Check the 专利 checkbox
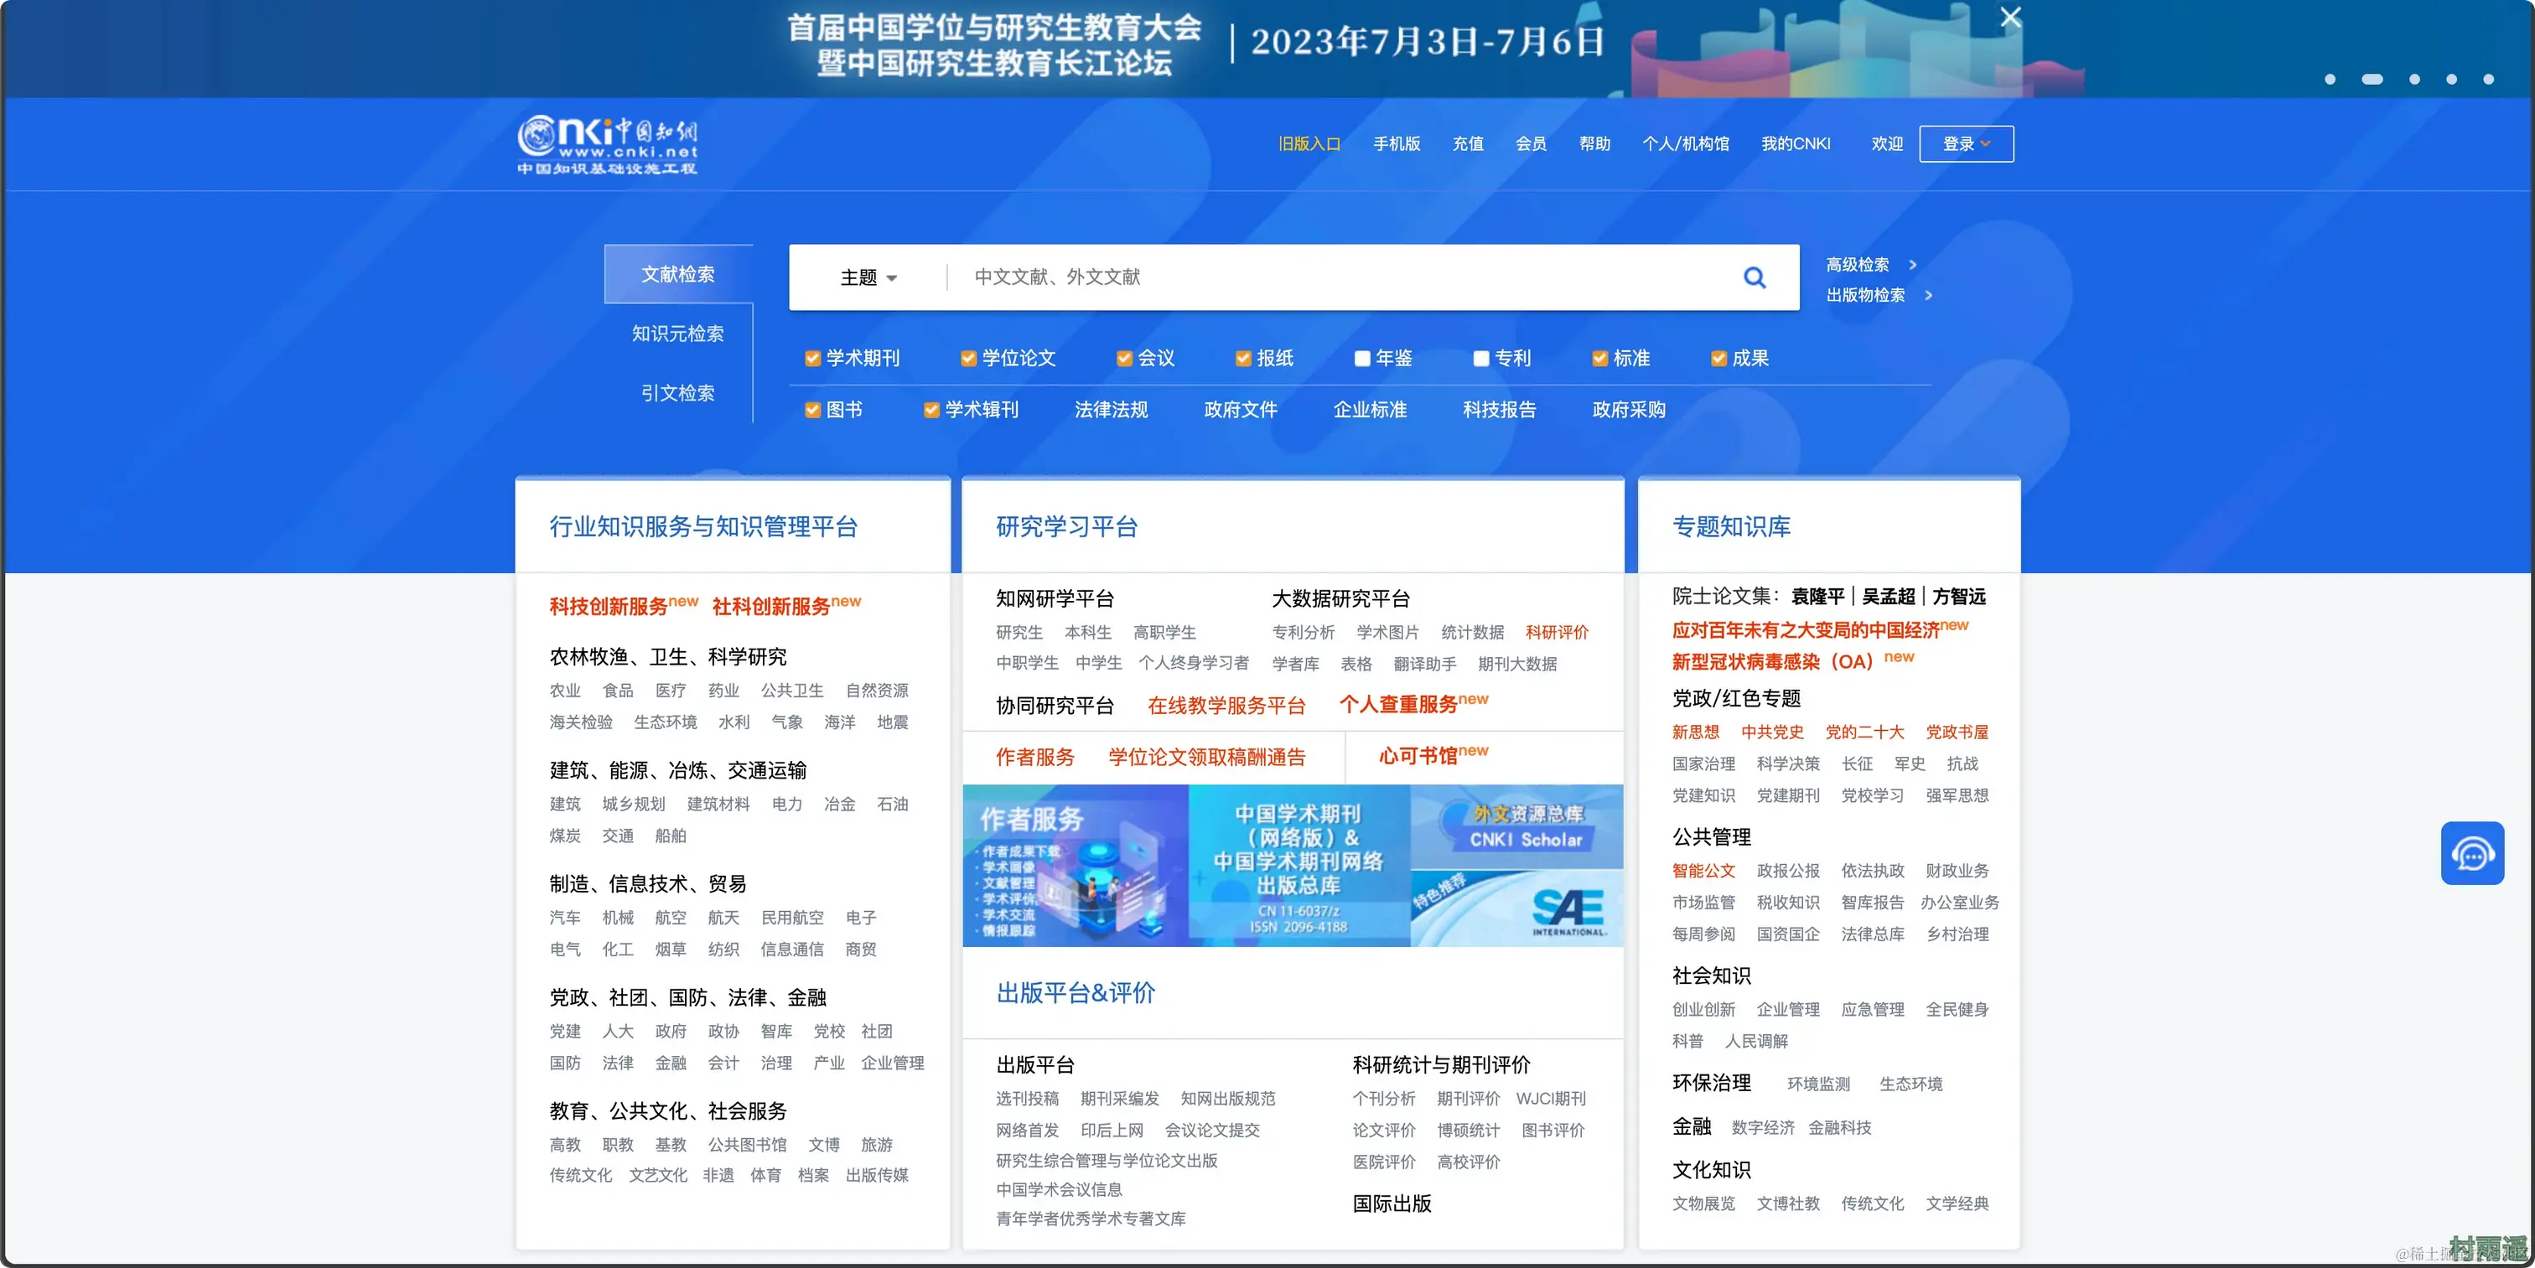The height and width of the screenshot is (1268, 2535). tap(1480, 359)
